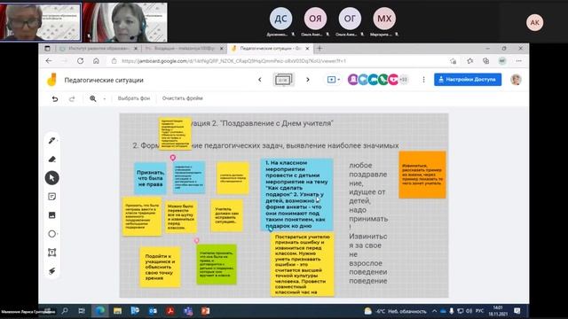Insert an image using toolbar icon

(51, 215)
